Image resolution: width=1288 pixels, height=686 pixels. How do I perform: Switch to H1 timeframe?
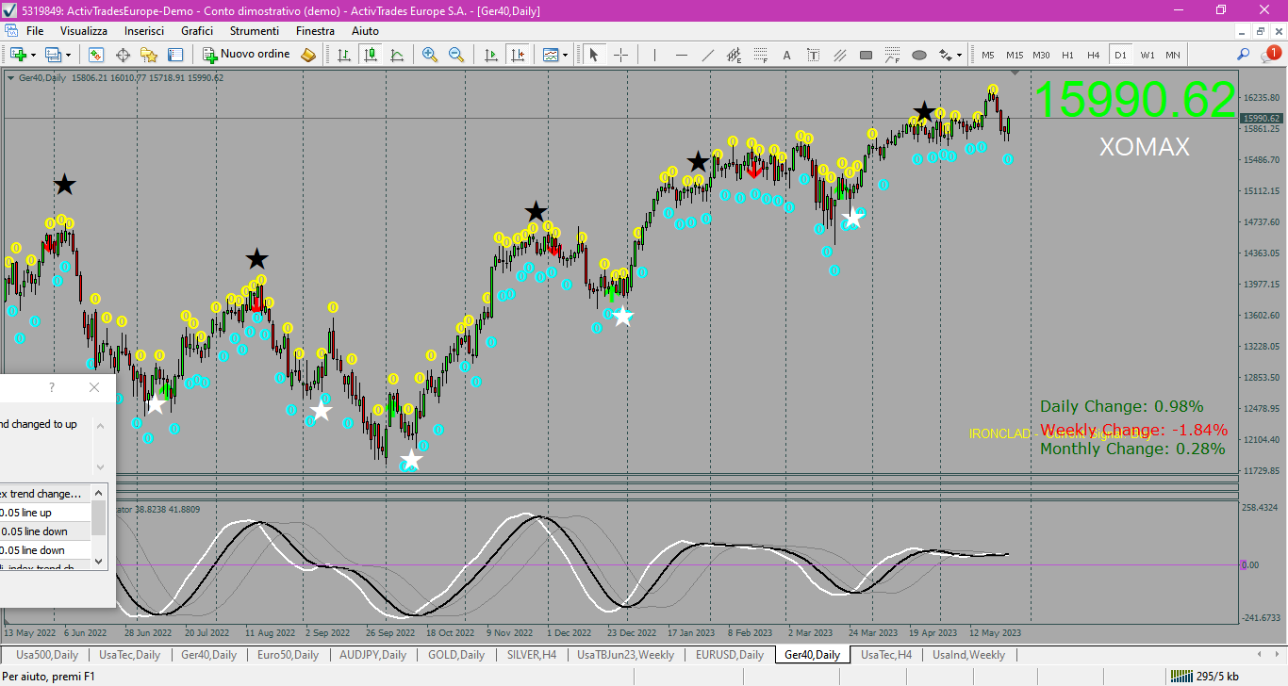[1067, 55]
